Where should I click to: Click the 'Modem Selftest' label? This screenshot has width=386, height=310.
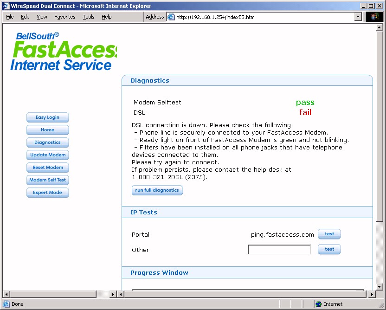point(157,102)
